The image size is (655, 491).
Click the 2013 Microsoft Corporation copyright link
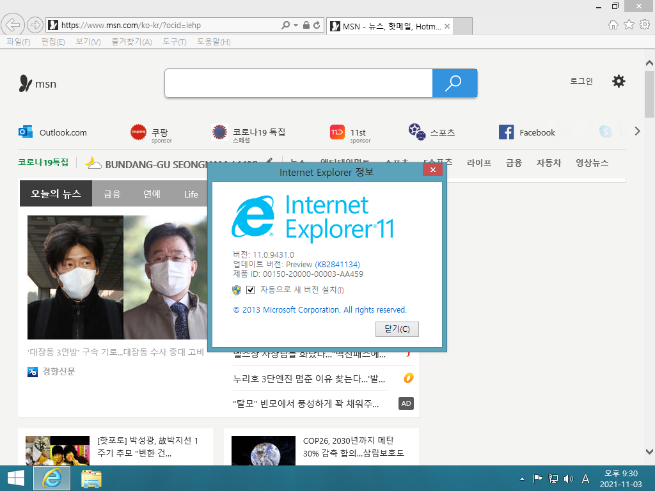(320, 310)
